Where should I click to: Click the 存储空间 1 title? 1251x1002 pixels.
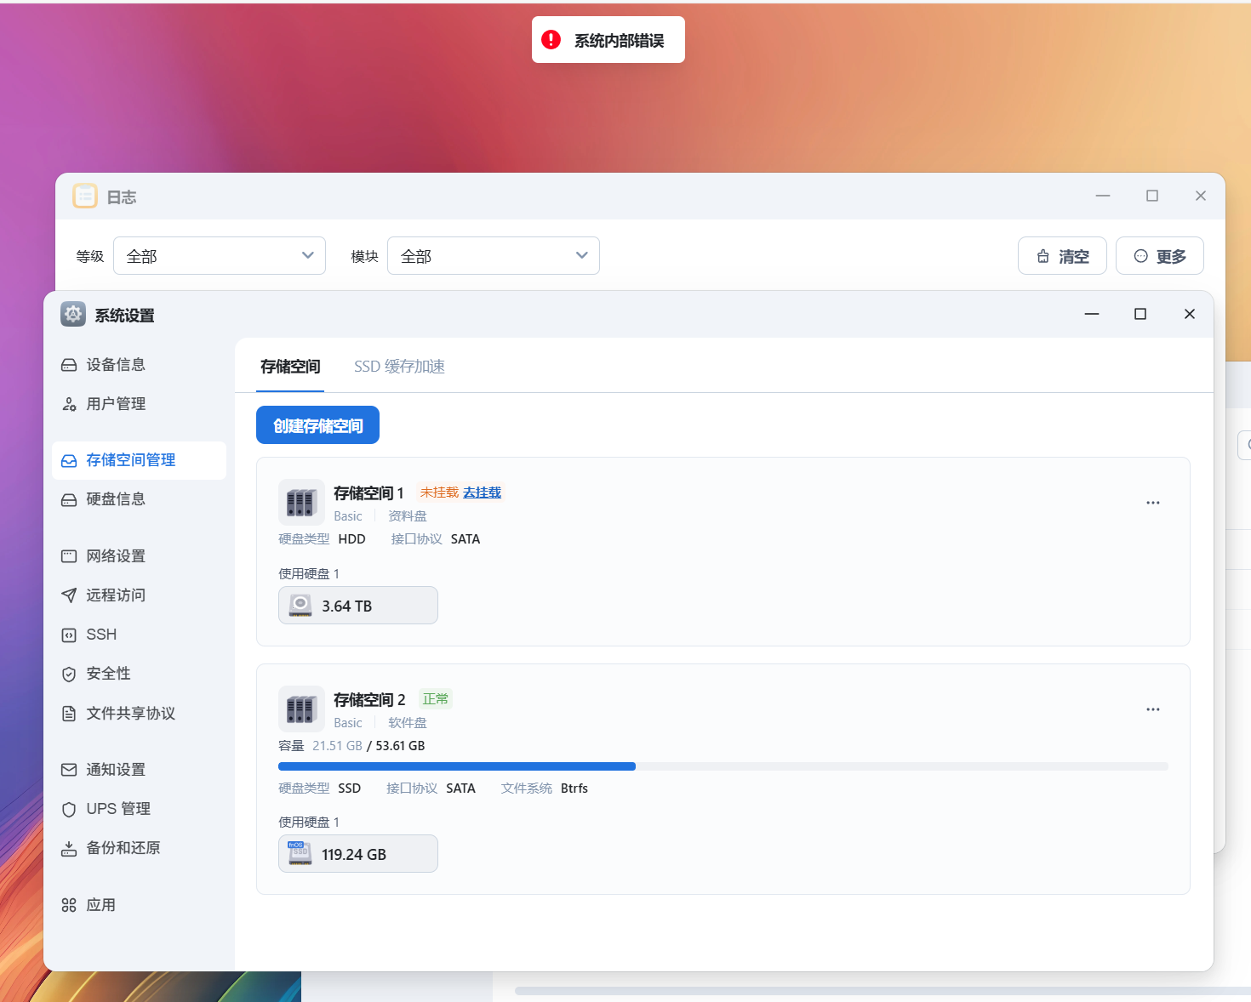[368, 493]
